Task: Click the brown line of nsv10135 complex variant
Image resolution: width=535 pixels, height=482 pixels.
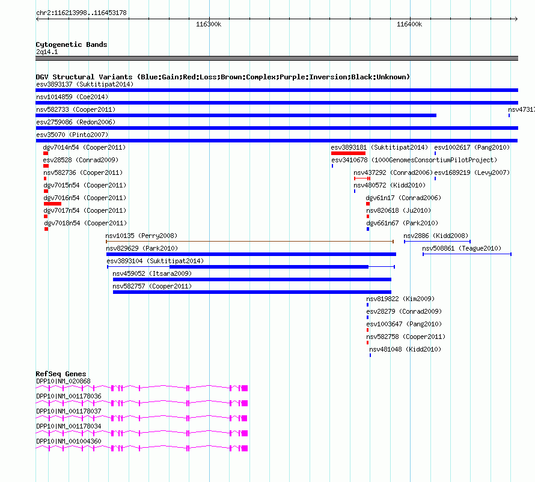Action: 249,242
